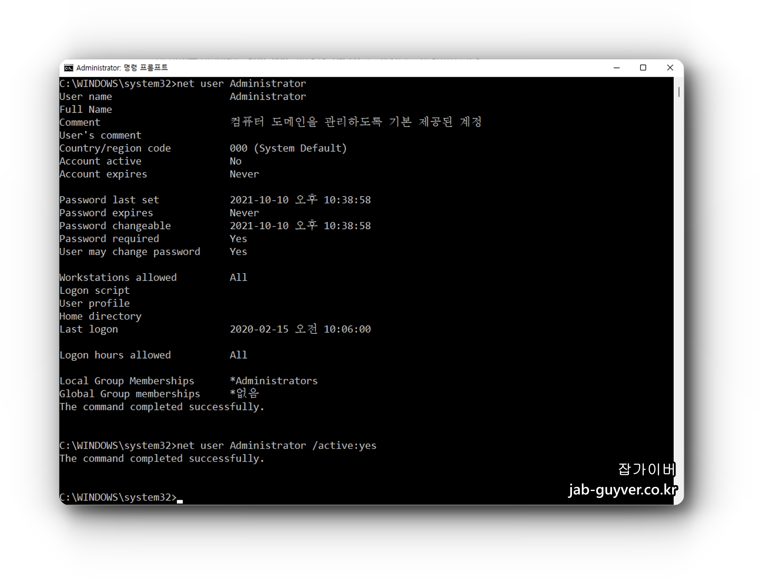759x580 pixels.
Task: Click the 'Account active' value No
Action: pyautogui.click(x=235, y=161)
